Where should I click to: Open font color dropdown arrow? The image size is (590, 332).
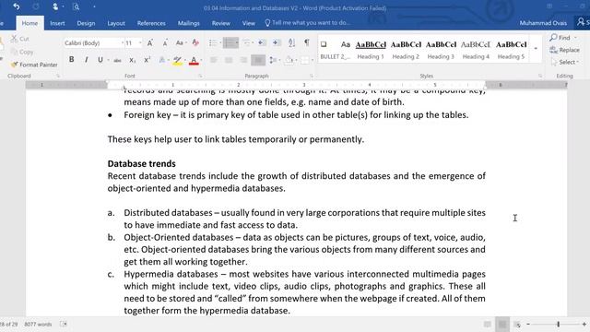pos(201,60)
